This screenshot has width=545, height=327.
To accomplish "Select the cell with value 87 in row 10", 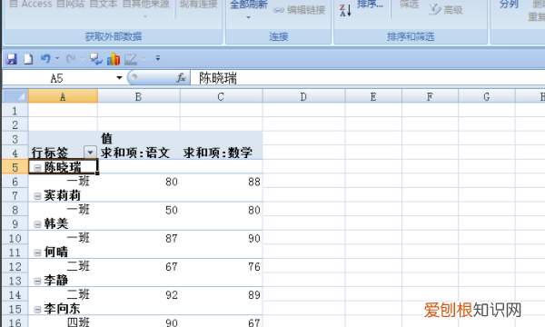I will tap(139, 238).
